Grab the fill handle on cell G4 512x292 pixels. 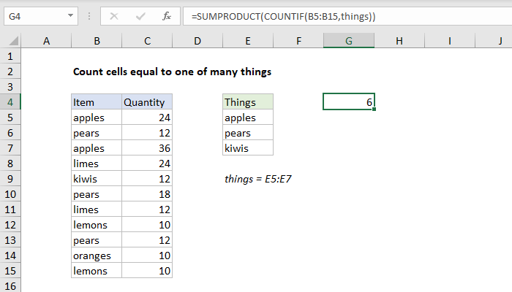click(374, 109)
